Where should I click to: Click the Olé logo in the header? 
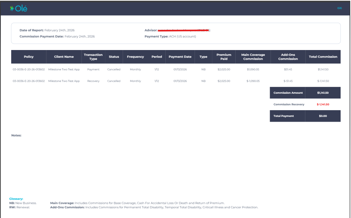click(19, 9)
